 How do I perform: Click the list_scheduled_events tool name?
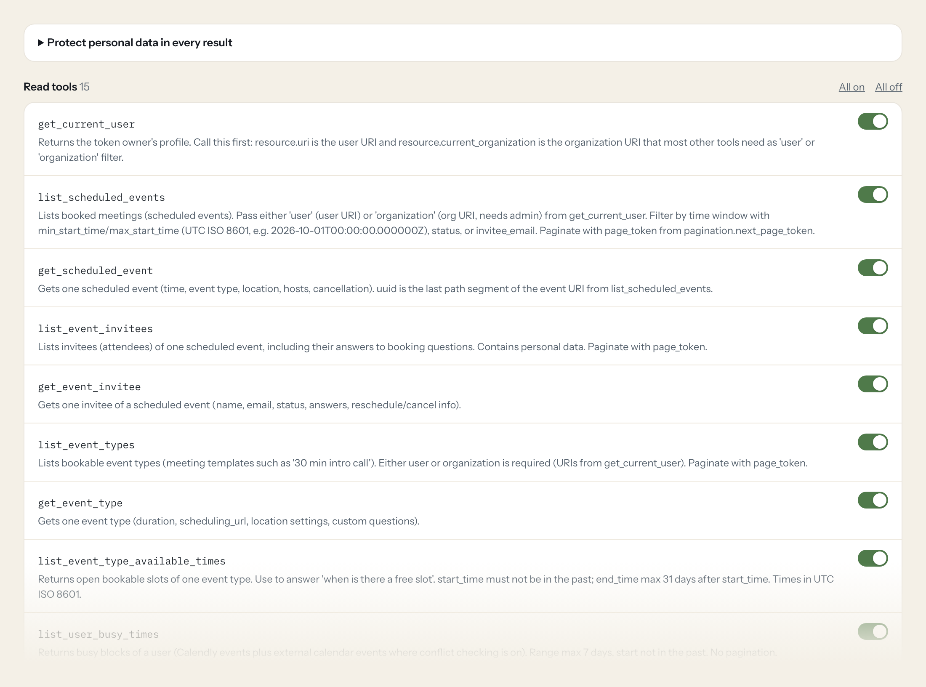[x=101, y=197]
